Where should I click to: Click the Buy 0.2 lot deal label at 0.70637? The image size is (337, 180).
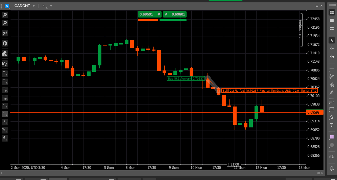pyautogui.click(x=186, y=79)
